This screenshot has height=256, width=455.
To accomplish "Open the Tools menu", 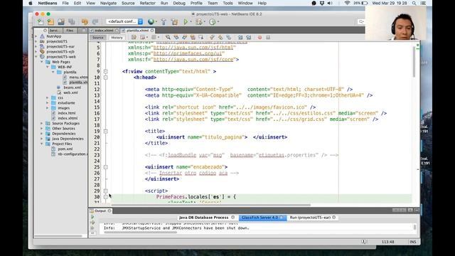I will click(227, 3).
